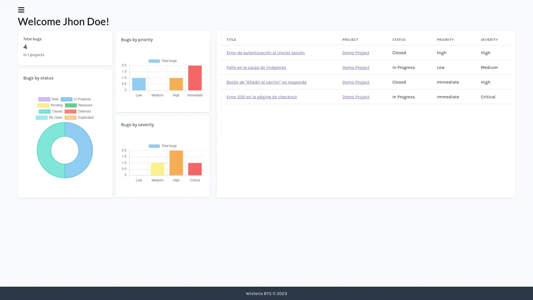
Task: Toggle the Duplicated legend swatch
Action: point(71,117)
